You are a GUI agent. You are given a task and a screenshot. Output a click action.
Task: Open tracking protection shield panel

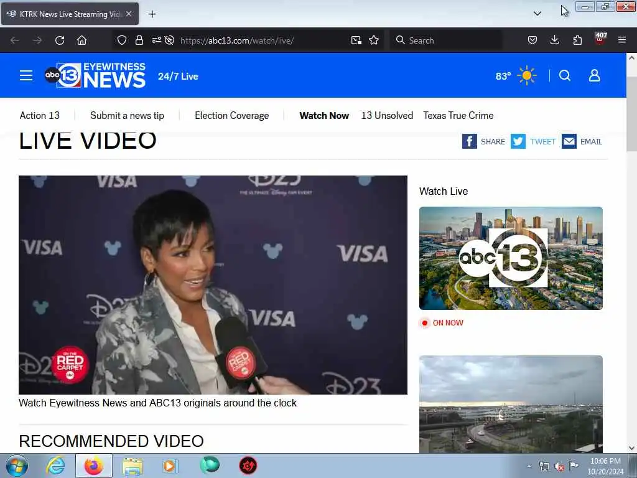point(122,40)
